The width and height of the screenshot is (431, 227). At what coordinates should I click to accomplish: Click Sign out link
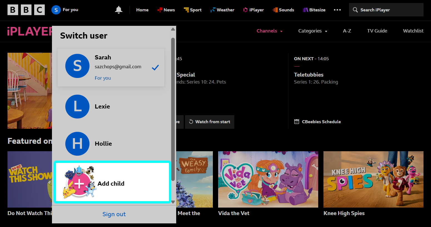coord(114,214)
